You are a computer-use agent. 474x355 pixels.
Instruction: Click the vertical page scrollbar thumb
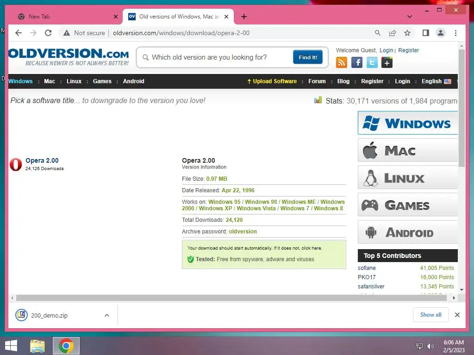pyautogui.click(x=462, y=108)
